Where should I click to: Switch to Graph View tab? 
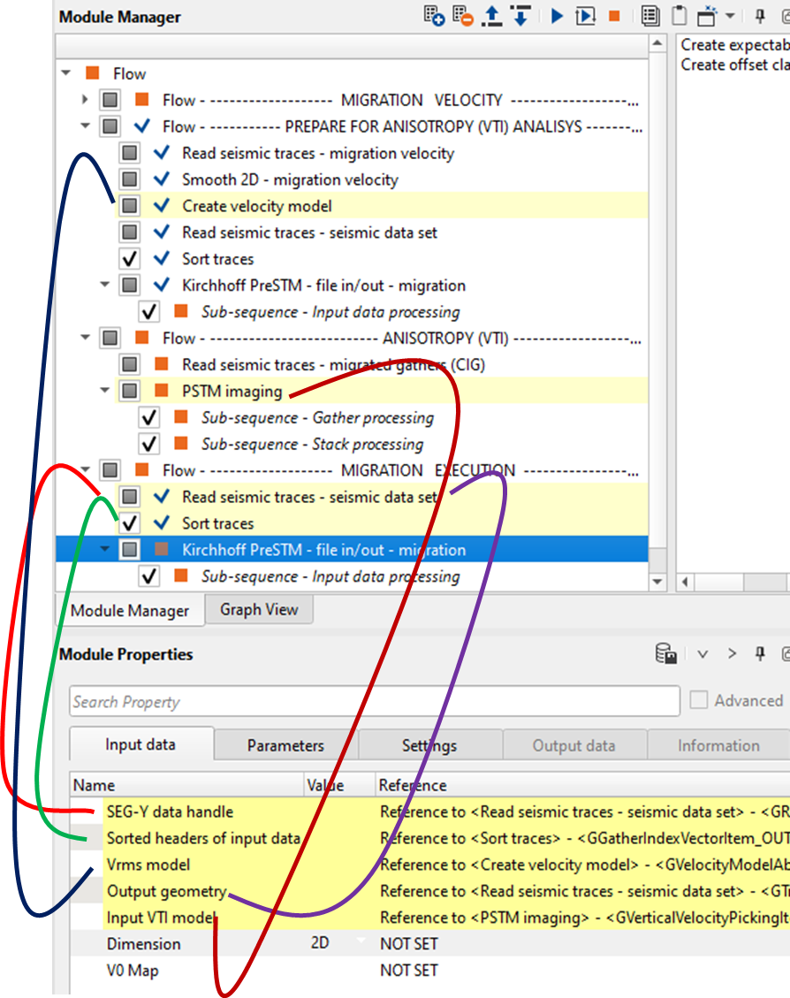[259, 610]
